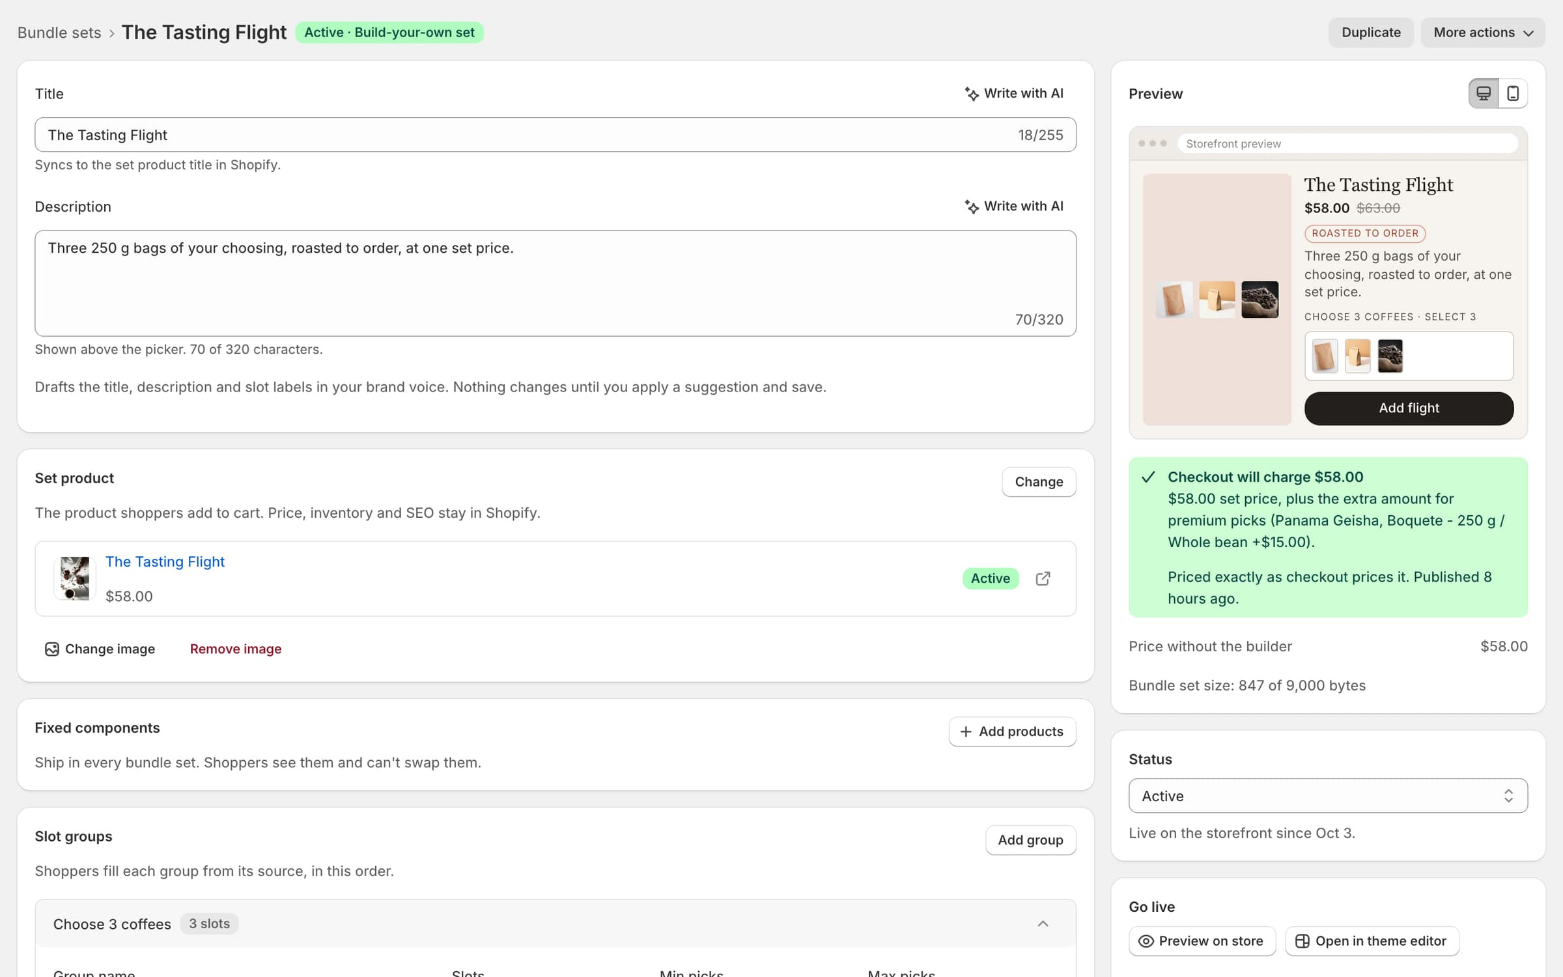Switch preview to mobile view icon

pyautogui.click(x=1513, y=93)
